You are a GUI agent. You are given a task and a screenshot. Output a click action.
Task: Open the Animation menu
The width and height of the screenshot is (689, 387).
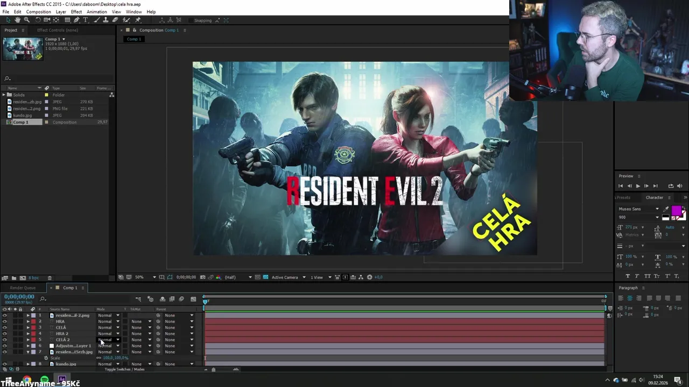point(97,12)
